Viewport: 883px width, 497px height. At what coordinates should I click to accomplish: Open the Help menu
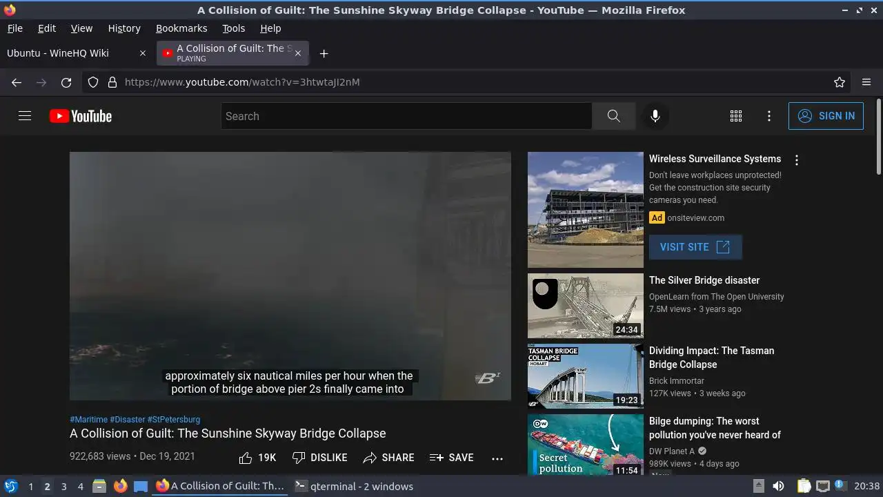(x=270, y=28)
